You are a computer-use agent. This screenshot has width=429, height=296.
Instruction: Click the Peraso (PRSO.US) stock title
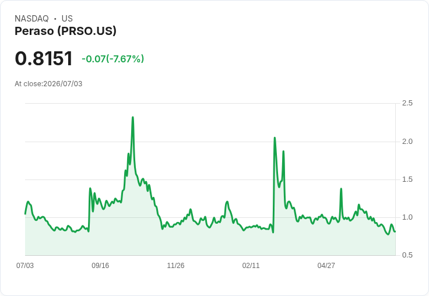click(65, 31)
